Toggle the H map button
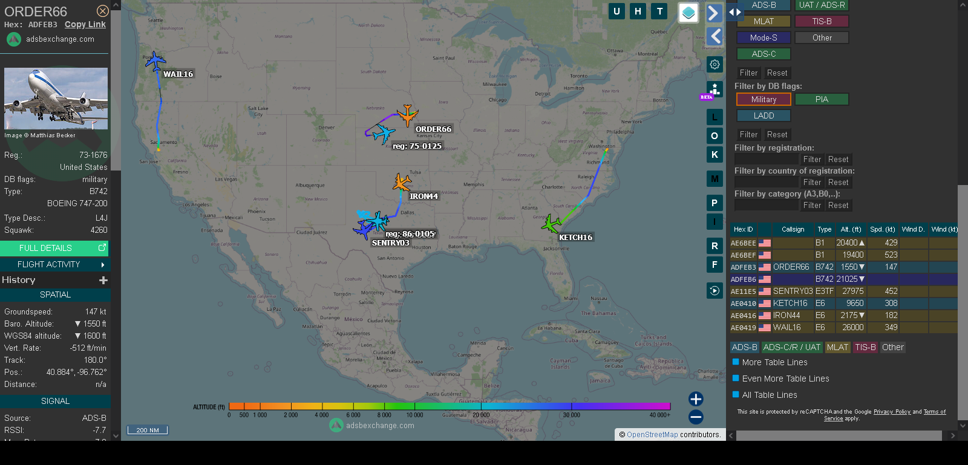The image size is (968, 465). pyautogui.click(x=638, y=11)
